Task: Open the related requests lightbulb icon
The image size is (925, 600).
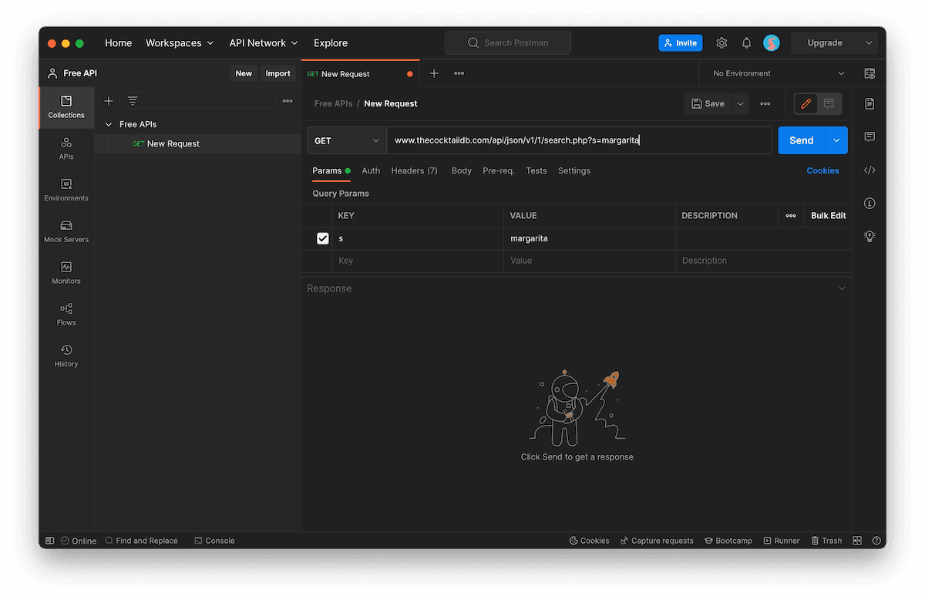Action: [x=869, y=236]
